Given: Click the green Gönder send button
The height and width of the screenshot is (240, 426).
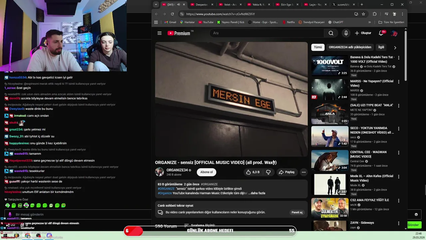Looking at the screenshot, I should (x=413, y=225).
